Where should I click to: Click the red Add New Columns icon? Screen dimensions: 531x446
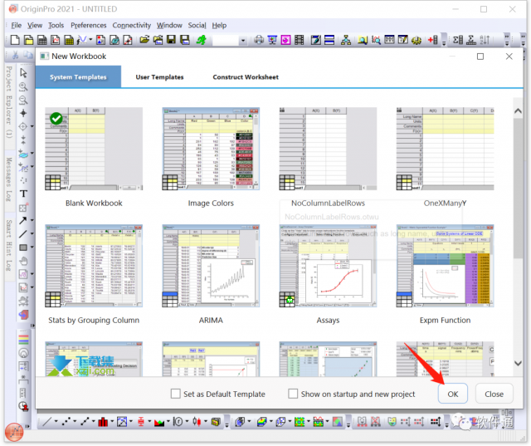[432, 40]
